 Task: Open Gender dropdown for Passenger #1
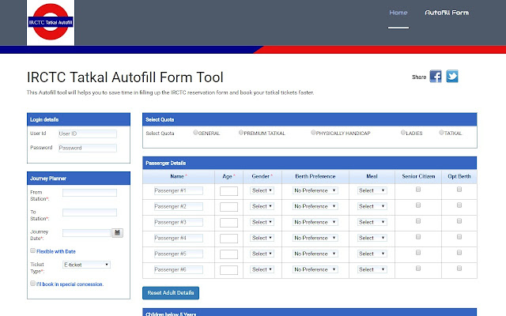click(x=262, y=190)
